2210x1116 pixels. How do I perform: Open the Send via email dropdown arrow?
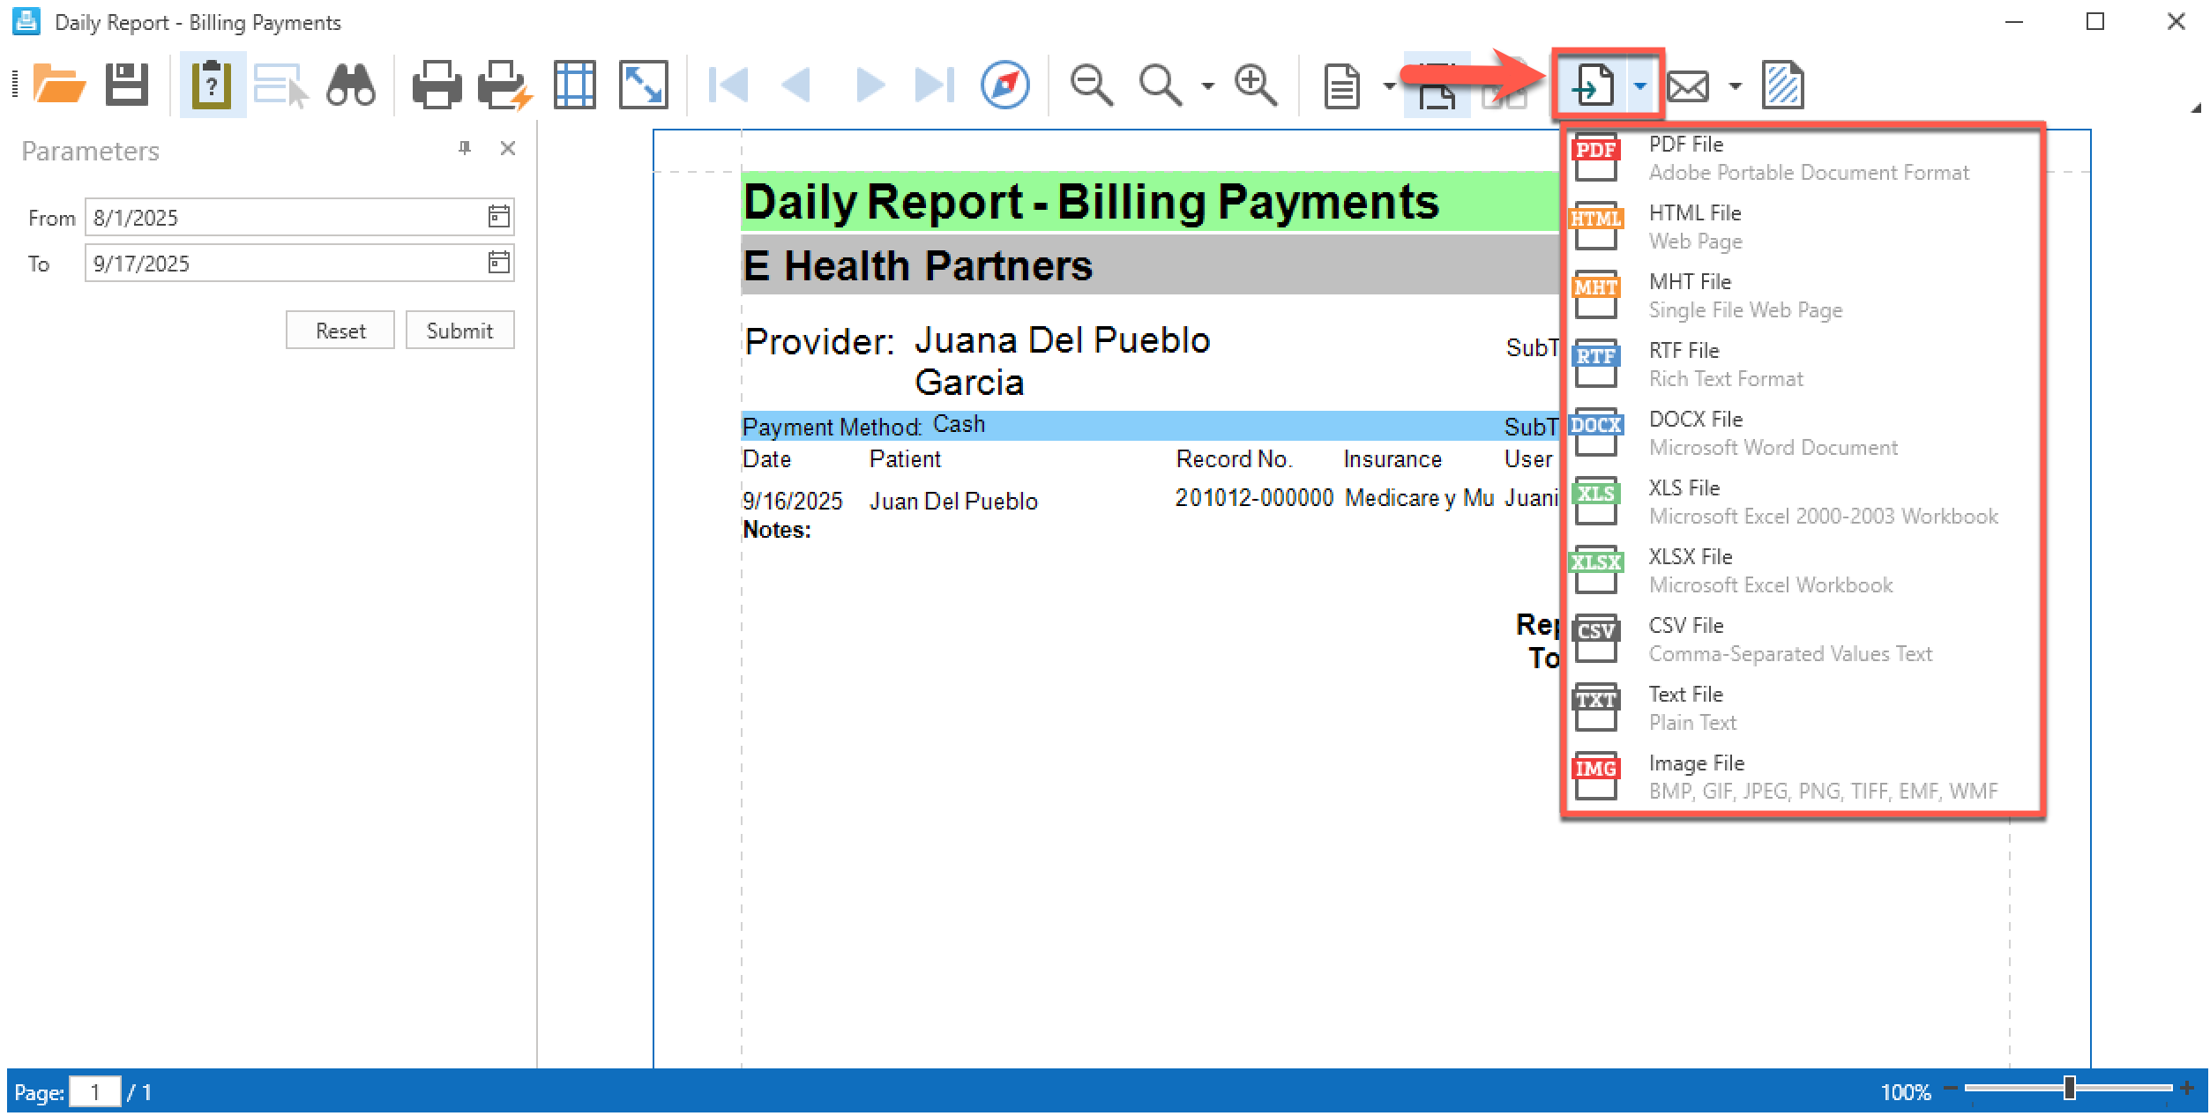[x=1735, y=86]
